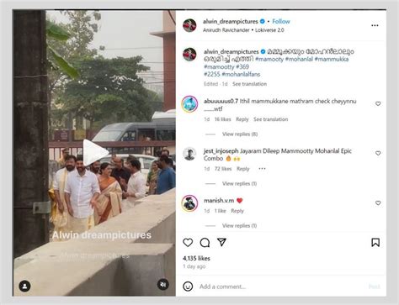Follow alwin_dreampictures

[281, 21]
